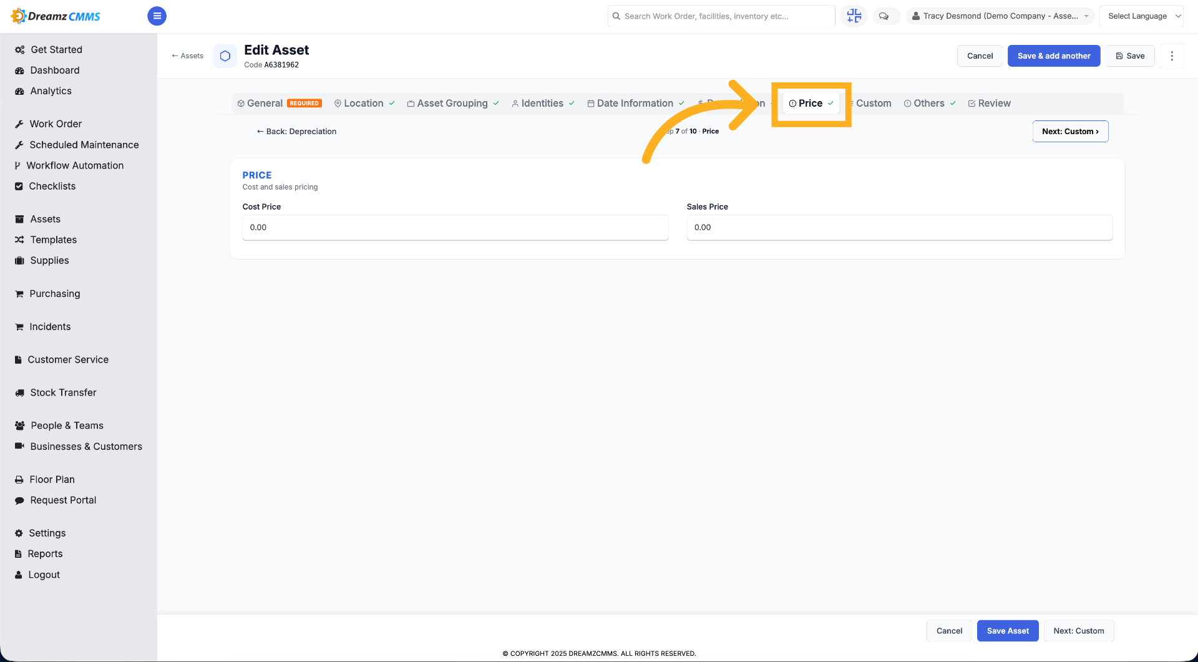Screen dimensions: 1198x662
Task: Open Settings in the sidebar
Action: point(47,533)
